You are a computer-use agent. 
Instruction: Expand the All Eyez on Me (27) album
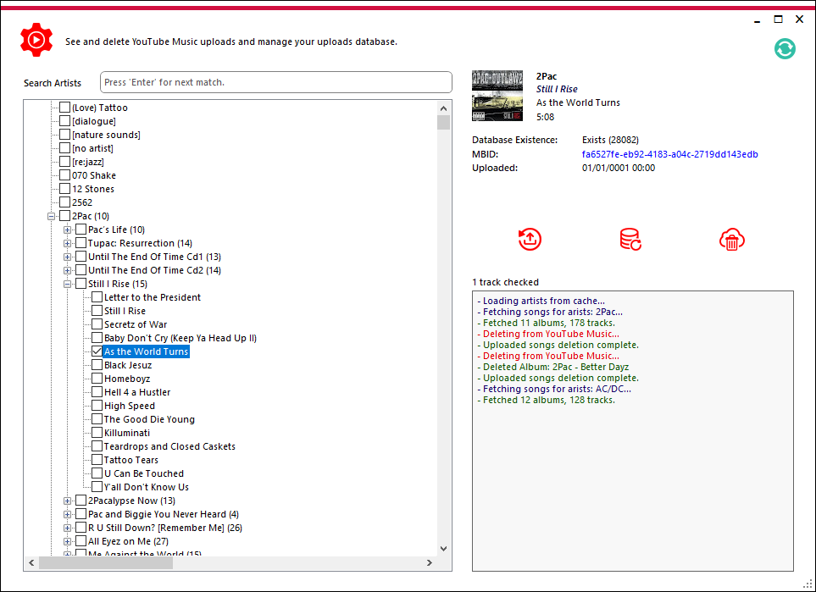pyautogui.click(x=67, y=541)
